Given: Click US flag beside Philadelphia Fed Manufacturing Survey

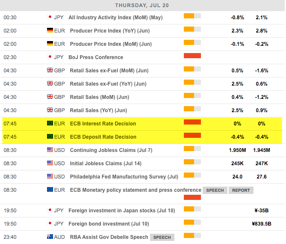Looking at the screenshot, I should pos(50,176).
